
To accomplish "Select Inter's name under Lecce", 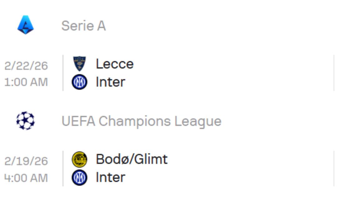I will (110, 82).
